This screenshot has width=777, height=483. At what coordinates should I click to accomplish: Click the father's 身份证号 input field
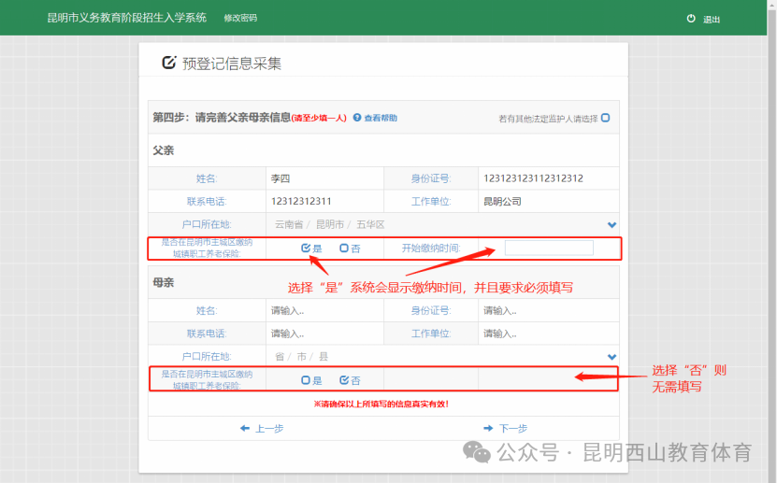(x=549, y=178)
